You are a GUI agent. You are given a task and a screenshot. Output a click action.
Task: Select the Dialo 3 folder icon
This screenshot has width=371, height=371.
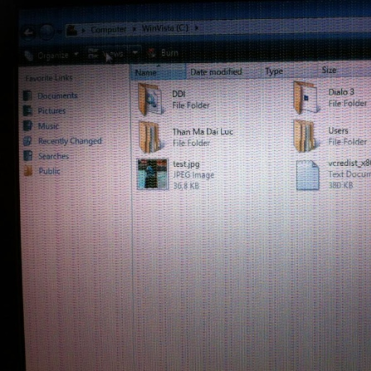[306, 97]
